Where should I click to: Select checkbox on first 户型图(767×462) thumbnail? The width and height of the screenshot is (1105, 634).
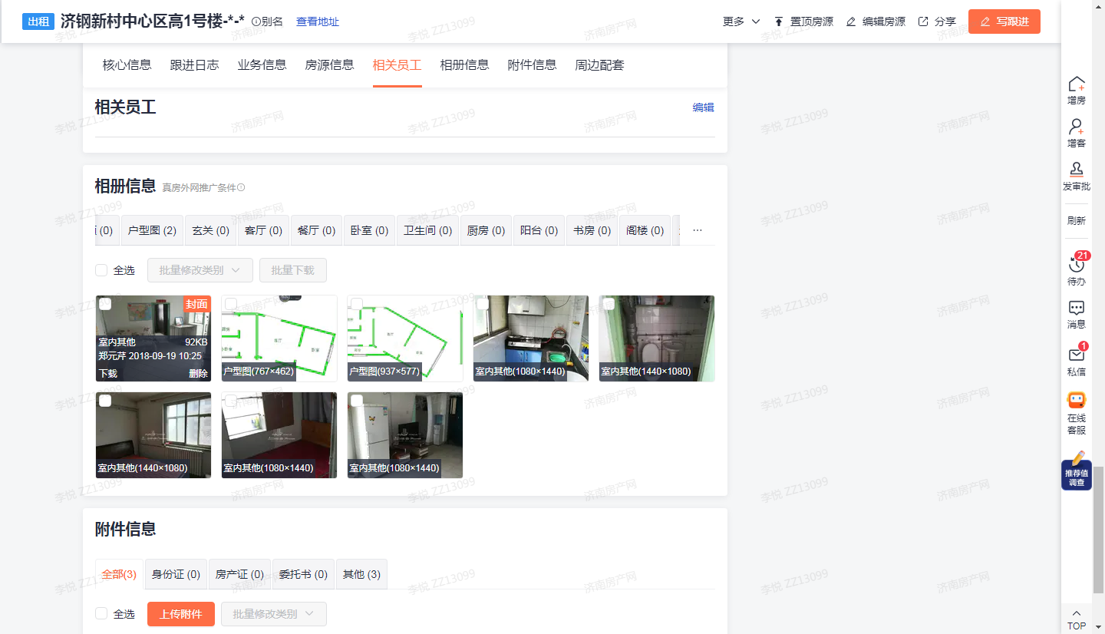click(x=231, y=304)
